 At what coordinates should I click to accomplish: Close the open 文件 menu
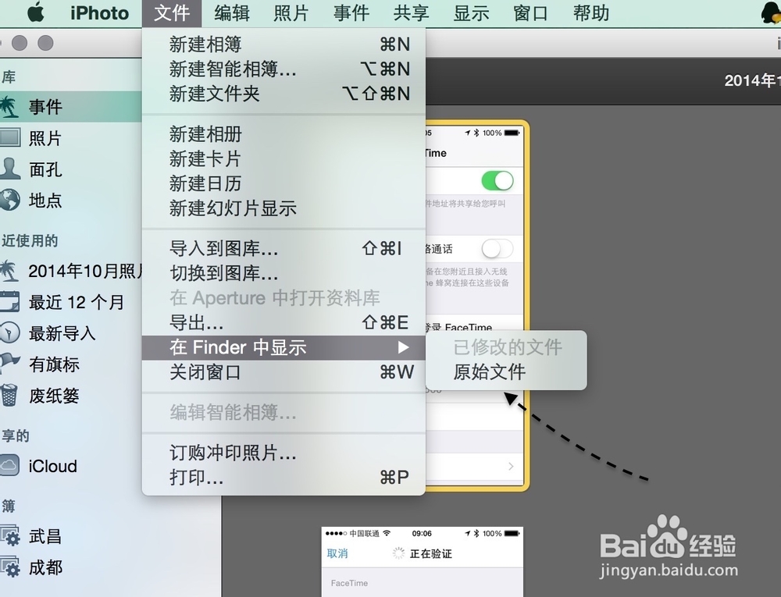coord(172,13)
